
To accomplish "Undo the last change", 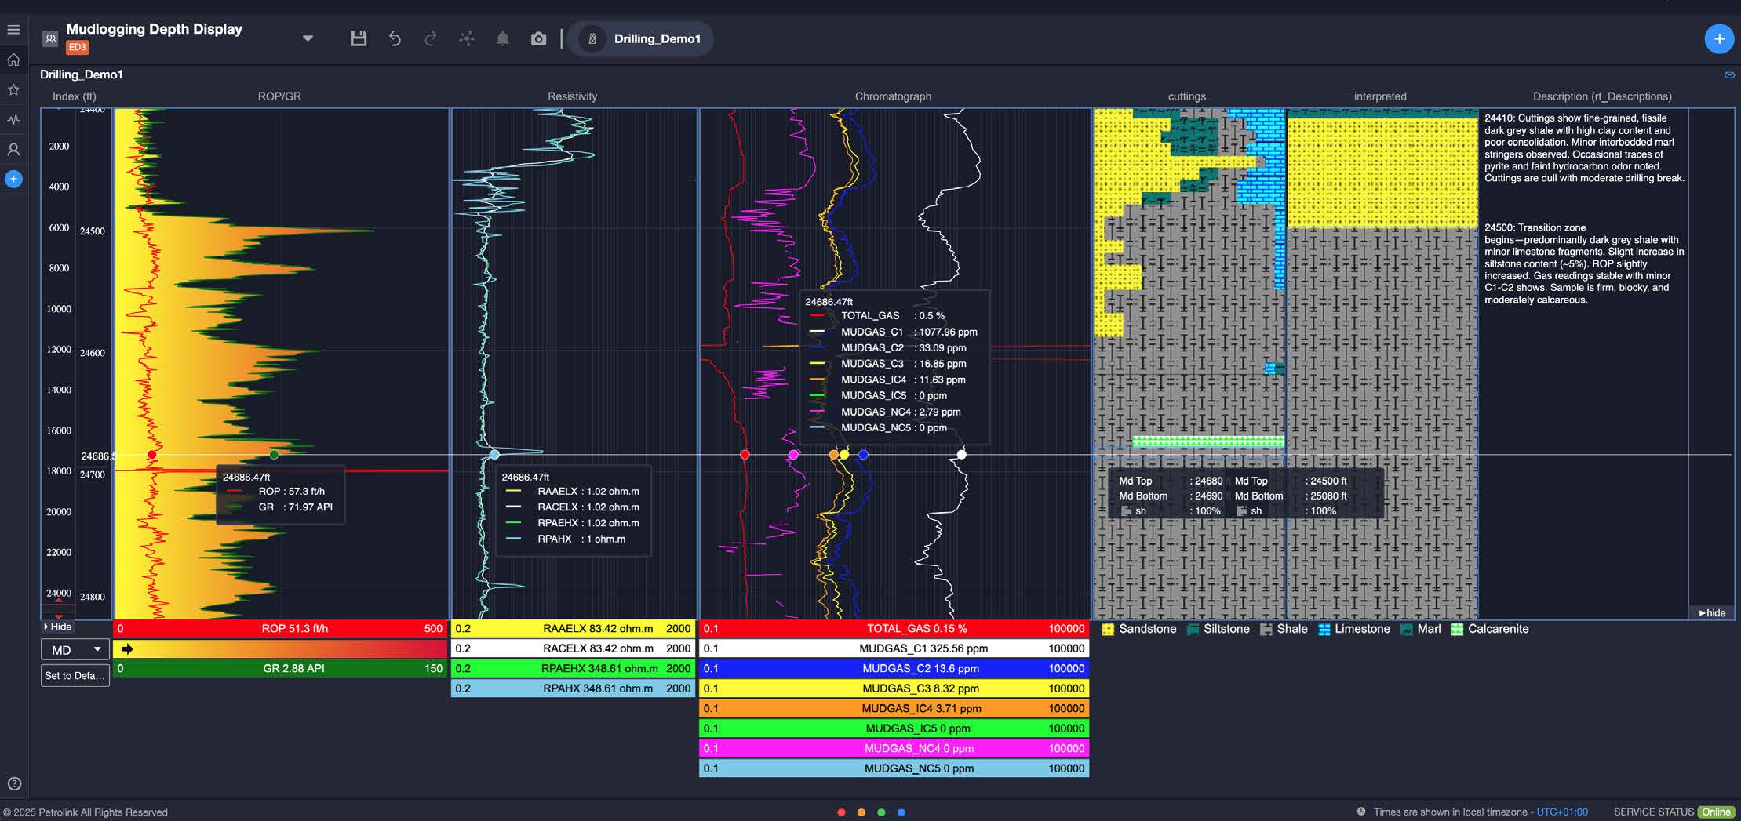I will click(395, 38).
